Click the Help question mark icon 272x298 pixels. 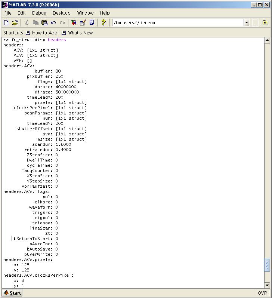[x=103, y=22]
